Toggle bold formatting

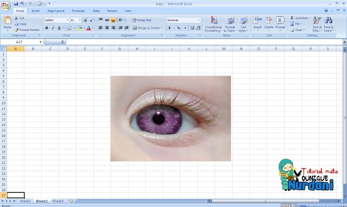47,28
